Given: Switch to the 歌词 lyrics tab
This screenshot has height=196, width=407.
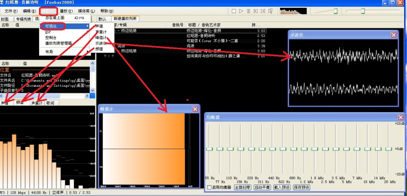Looking at the screenshot, I should point(50,103).
